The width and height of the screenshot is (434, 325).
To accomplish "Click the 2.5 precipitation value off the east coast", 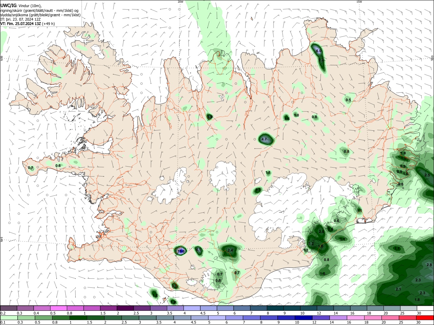I will 427,175.
